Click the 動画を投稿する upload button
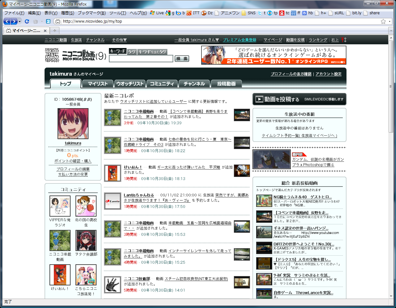396x308 pixels. pyautogui.click(x=299, y=99)
